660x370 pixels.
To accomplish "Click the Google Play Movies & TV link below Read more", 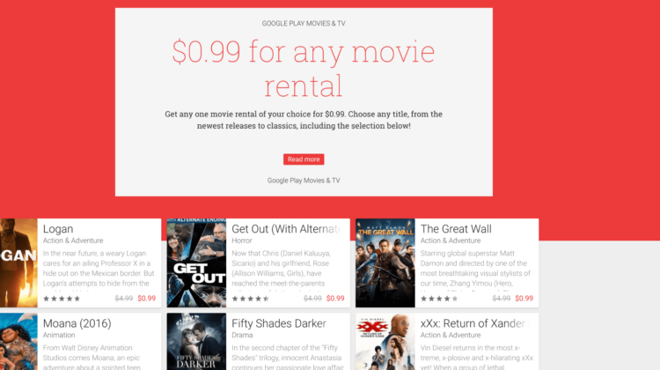I will [x=304, y=181].
